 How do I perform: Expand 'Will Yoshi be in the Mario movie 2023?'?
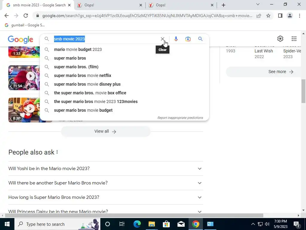[x=106, y=168]
